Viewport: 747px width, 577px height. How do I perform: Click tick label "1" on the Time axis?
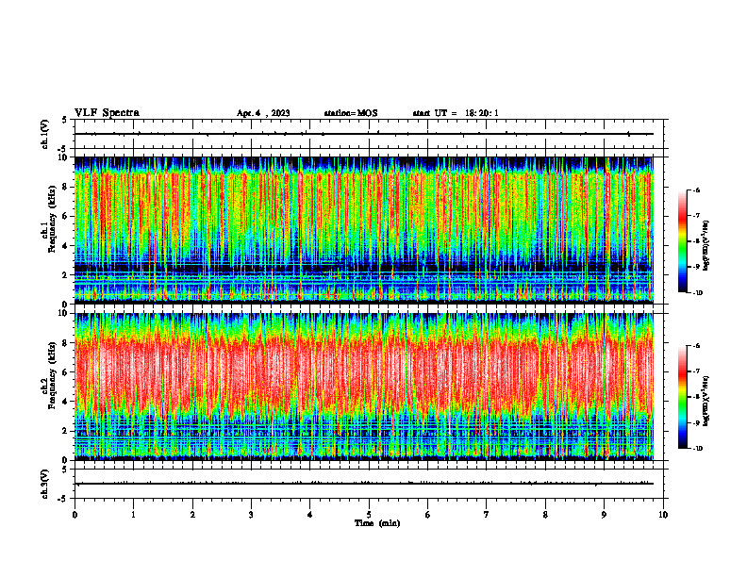click(x=133, y=515)
